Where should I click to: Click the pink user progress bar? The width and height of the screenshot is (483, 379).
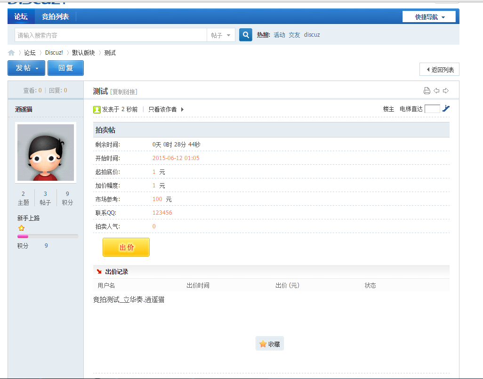48,237
